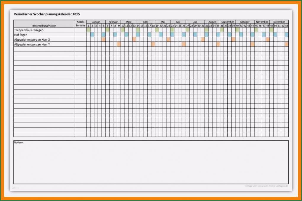Viewport: 302px width, 201px height.
Task: Click the Hof fegen description cell
Action: pyautogui.click(x=21, y=35)
